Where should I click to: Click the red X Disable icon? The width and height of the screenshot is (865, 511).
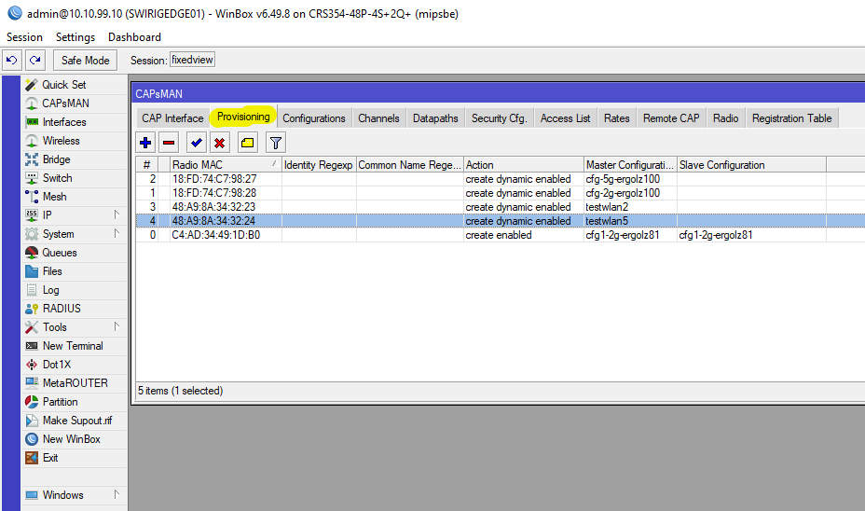point(220,143)
